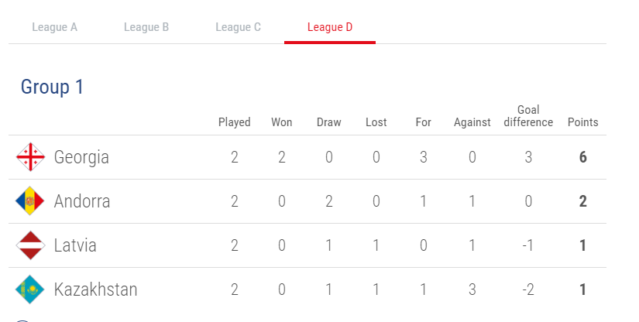Select the active League D tab

330,27
